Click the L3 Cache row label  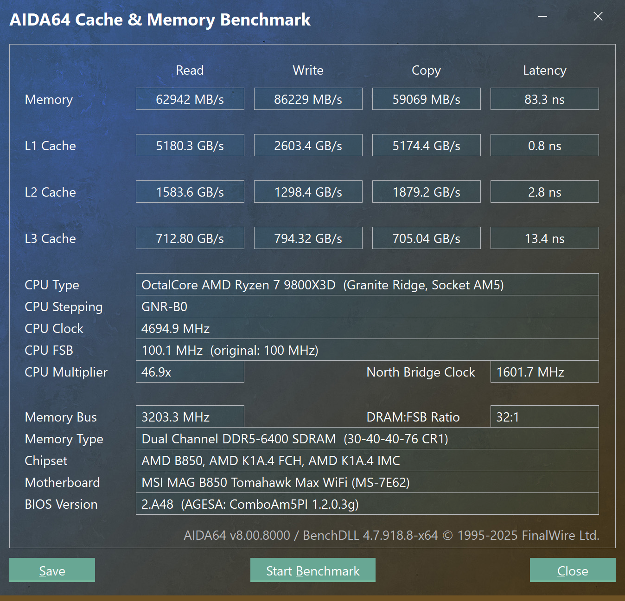point(50,238)
